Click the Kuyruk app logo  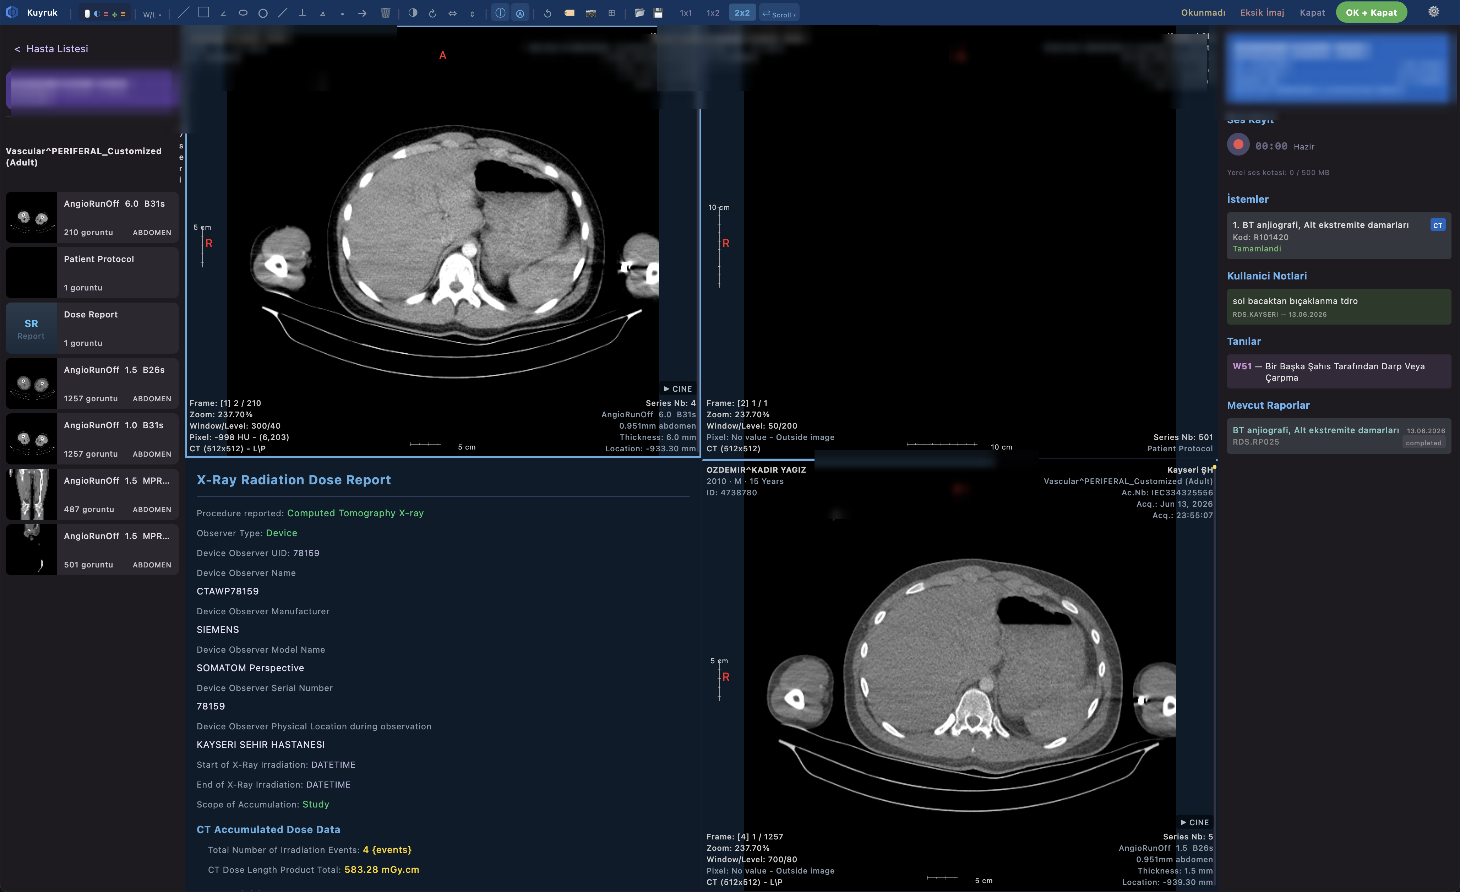[12, 12]
